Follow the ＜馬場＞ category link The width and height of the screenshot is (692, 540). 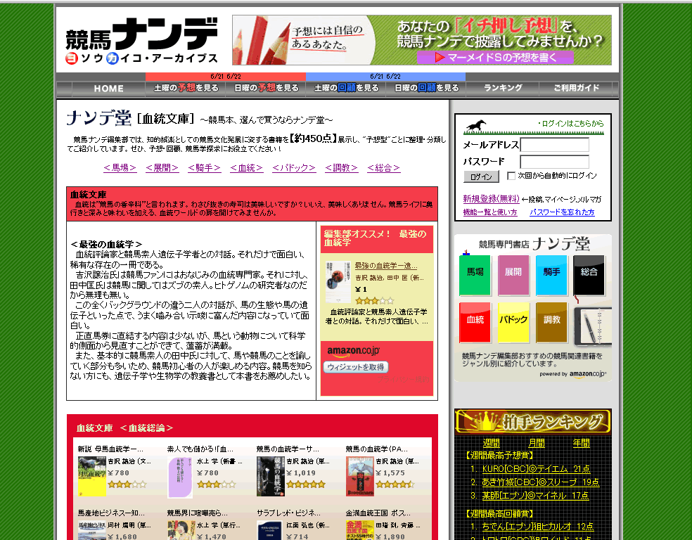[120, 167]
